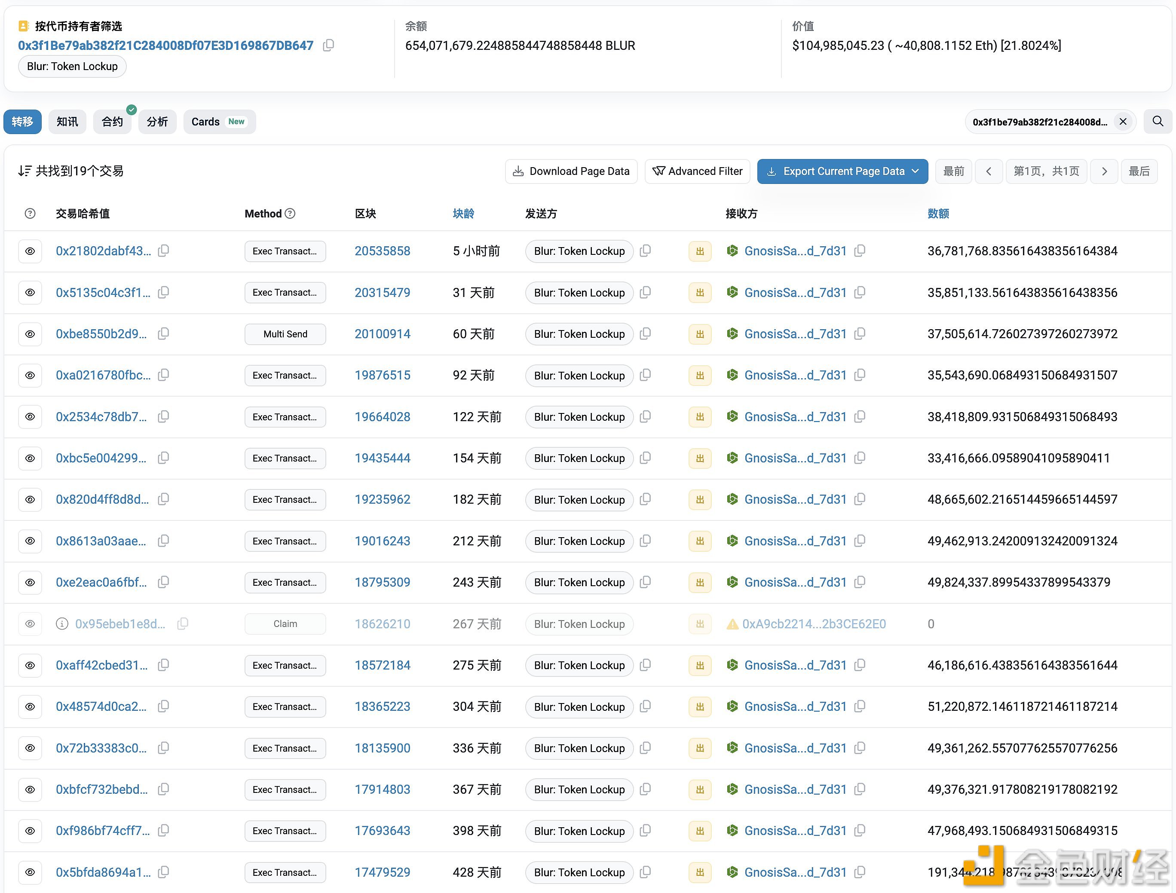
Task: Sort by the 数额 column header
Action: pos(938,214)
